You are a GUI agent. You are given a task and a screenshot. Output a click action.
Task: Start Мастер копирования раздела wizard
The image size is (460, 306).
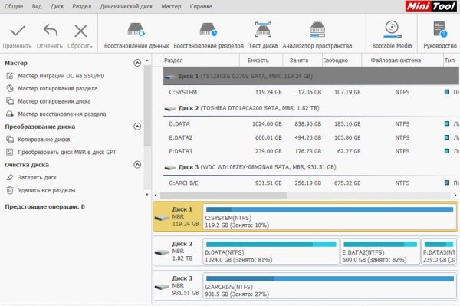point(58,89)
